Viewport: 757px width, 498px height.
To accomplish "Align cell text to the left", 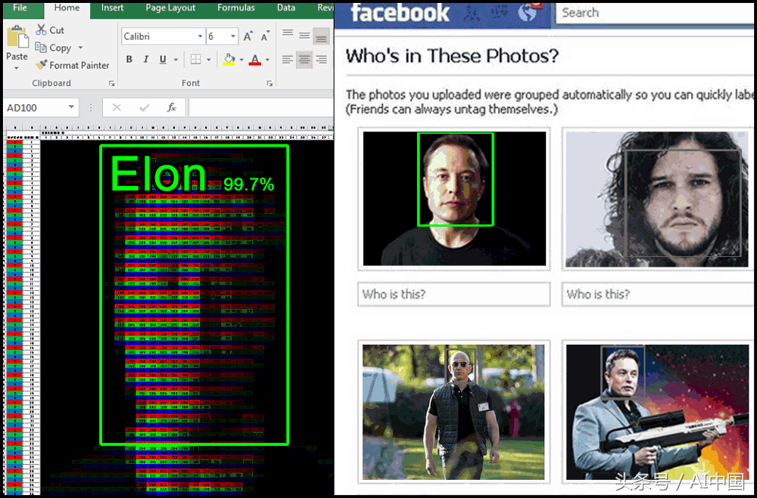I will (x=288, y=60).
